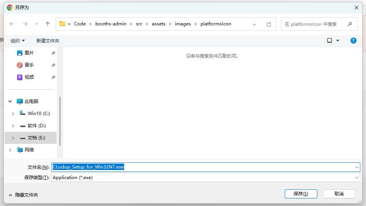
Task: Click the navigation pane scrollbar
Action: [60, 121]
